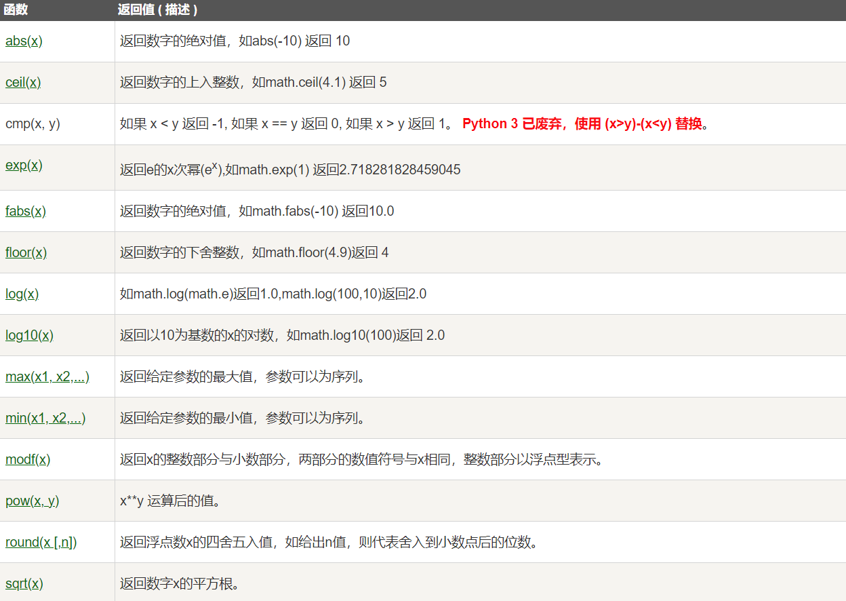Screen dimensions: 846x601
Task: Open the round(x [,n]) function link
Action: click(x=41, y=542)
